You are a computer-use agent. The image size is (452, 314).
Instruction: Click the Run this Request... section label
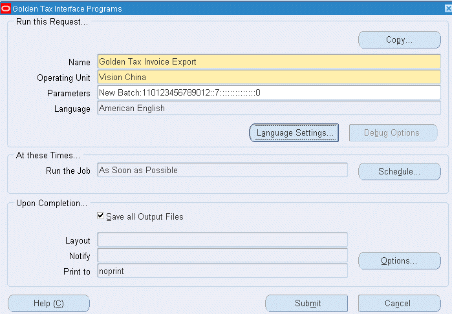[52, 22]
